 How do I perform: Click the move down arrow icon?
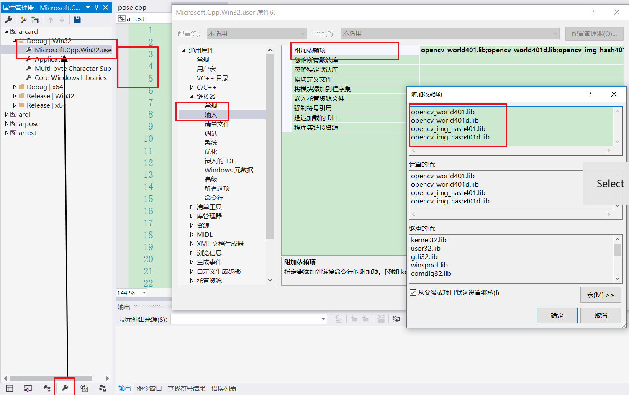point(62,20)
